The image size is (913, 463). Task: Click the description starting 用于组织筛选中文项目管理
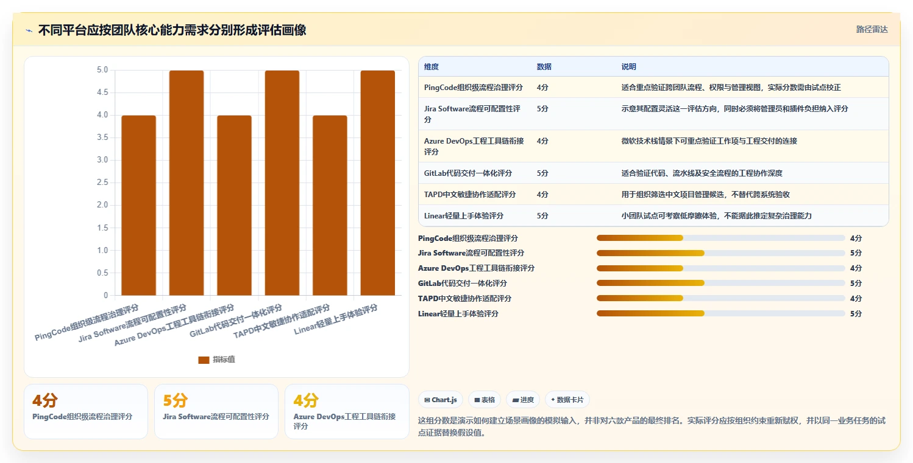(x=706, y=195)
